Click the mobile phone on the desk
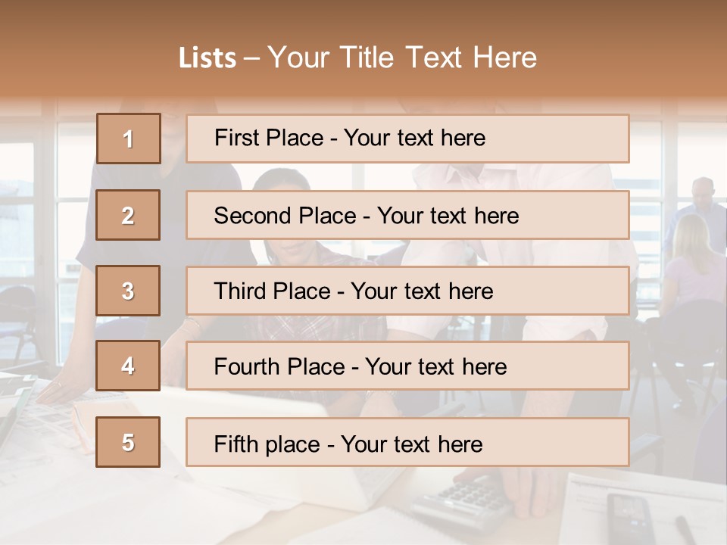This screenshot has width=727, height=545. pyautogui.click(x=630, y=518)
